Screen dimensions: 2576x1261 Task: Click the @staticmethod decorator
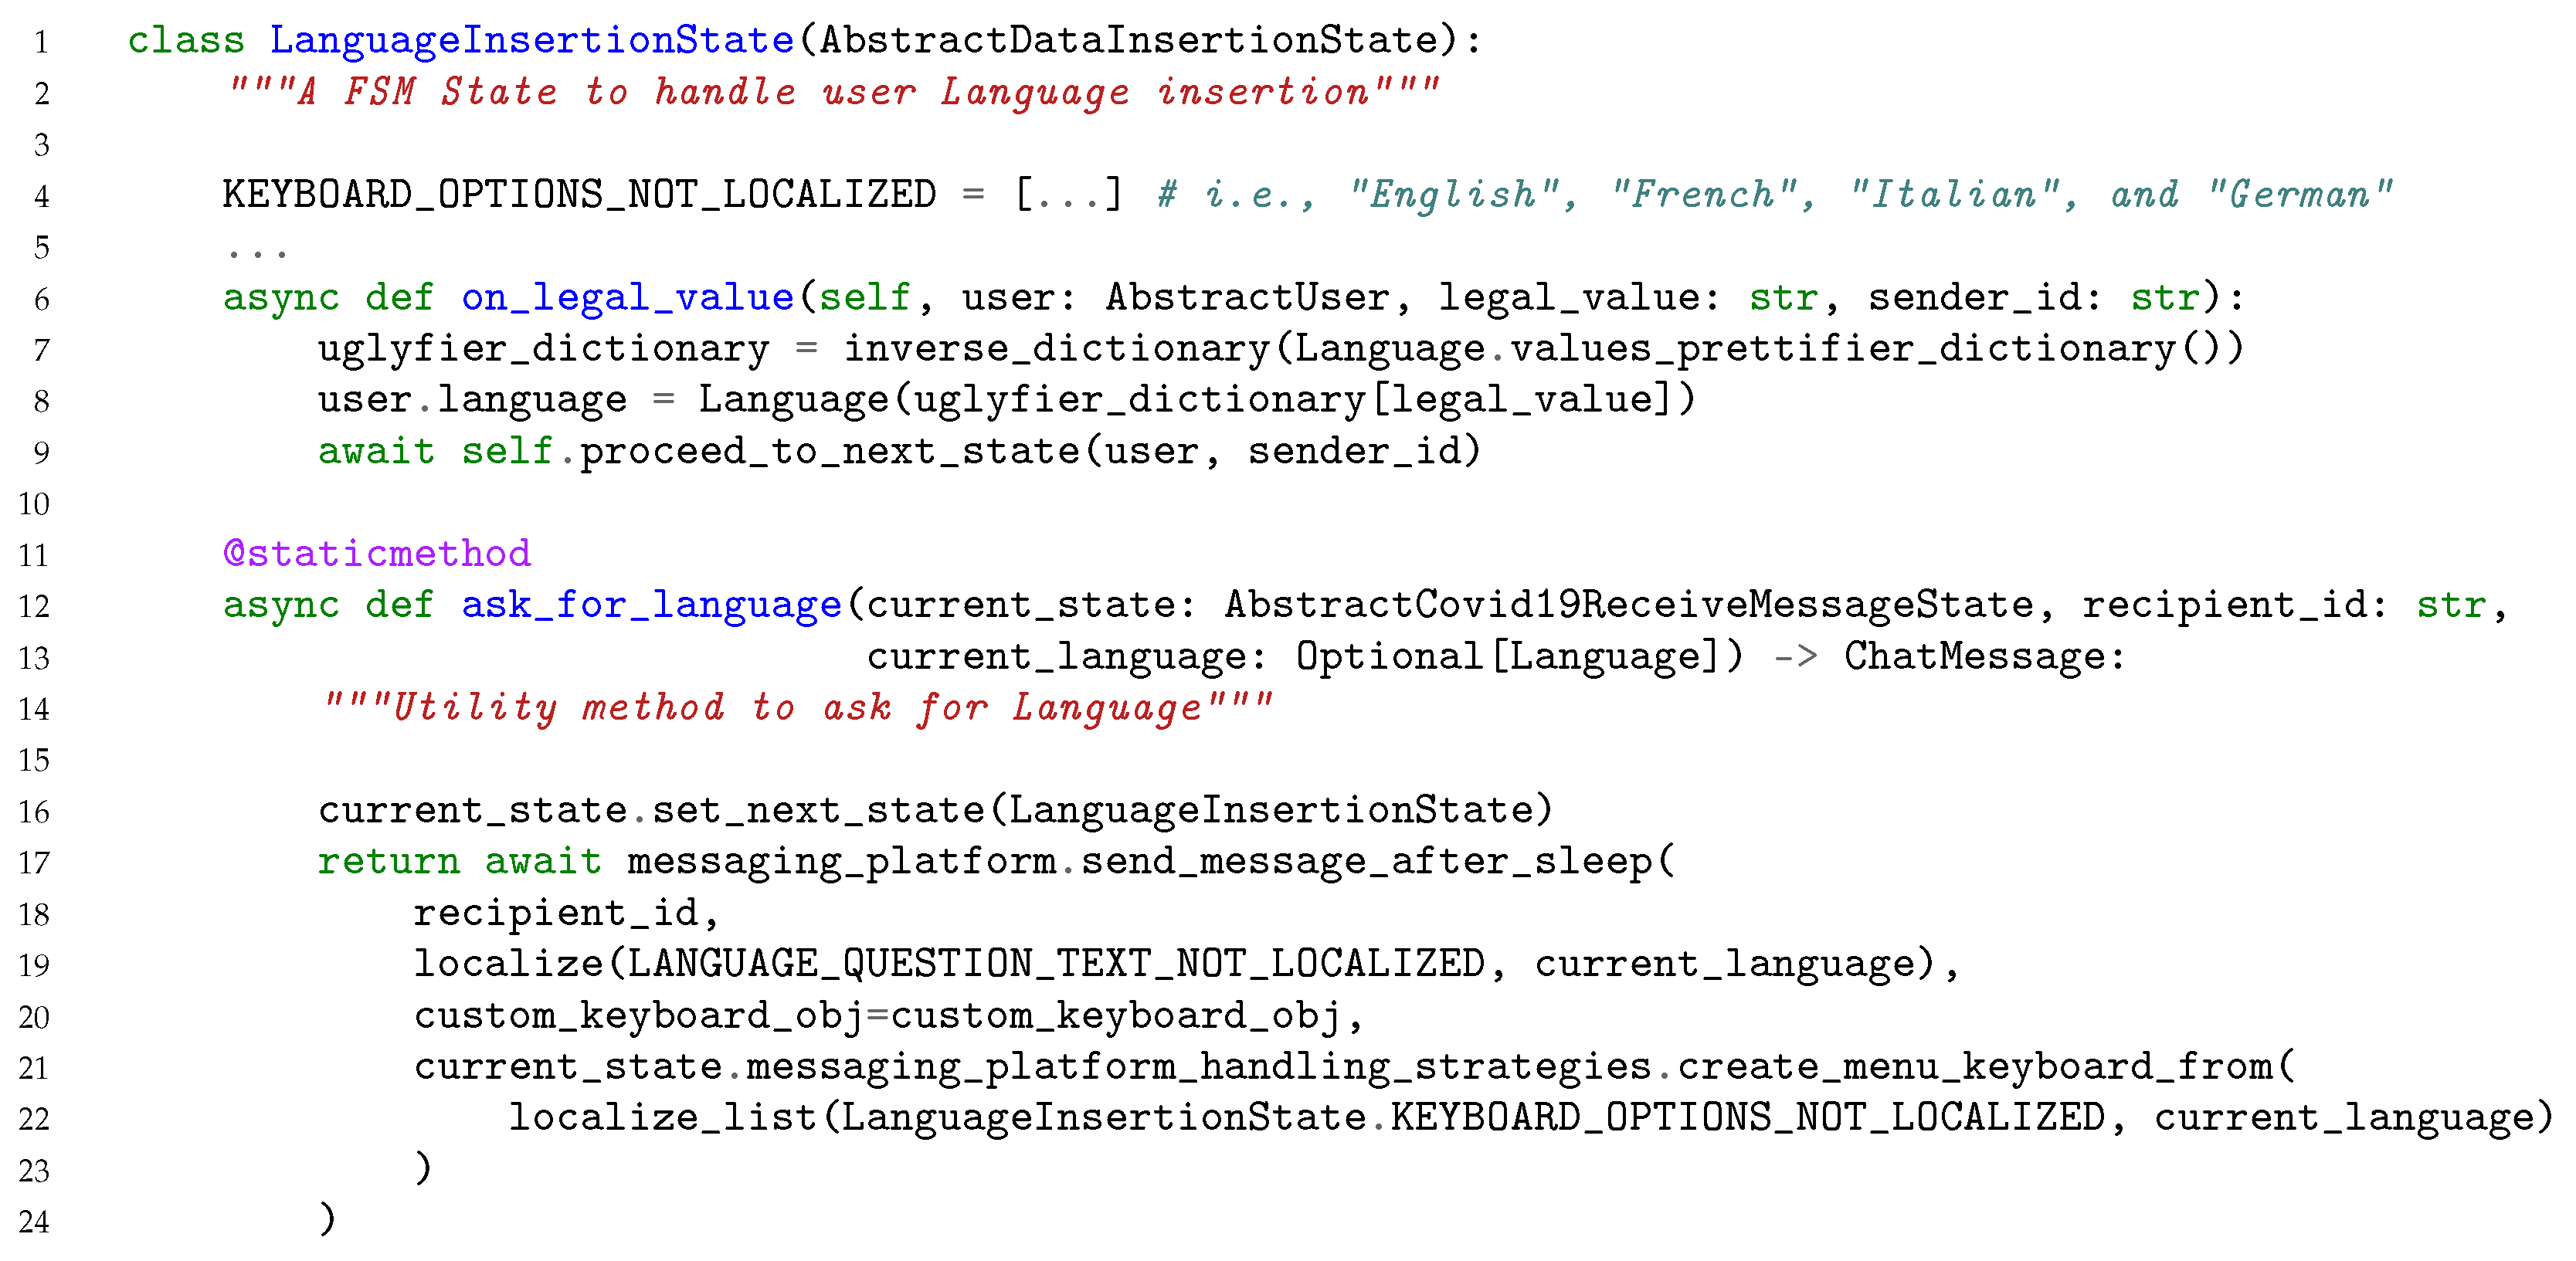coord(376,553)
